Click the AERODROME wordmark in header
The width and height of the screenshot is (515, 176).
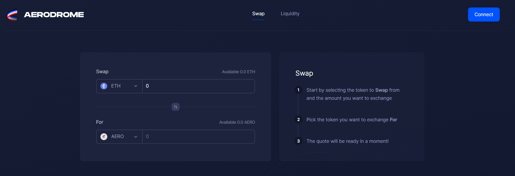[x=54, y=14]
